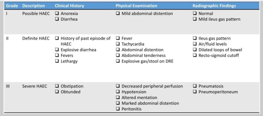Tick the Pneumoperitoneum checkbox
The image size is (263, 116).
(x=195, y=92)
